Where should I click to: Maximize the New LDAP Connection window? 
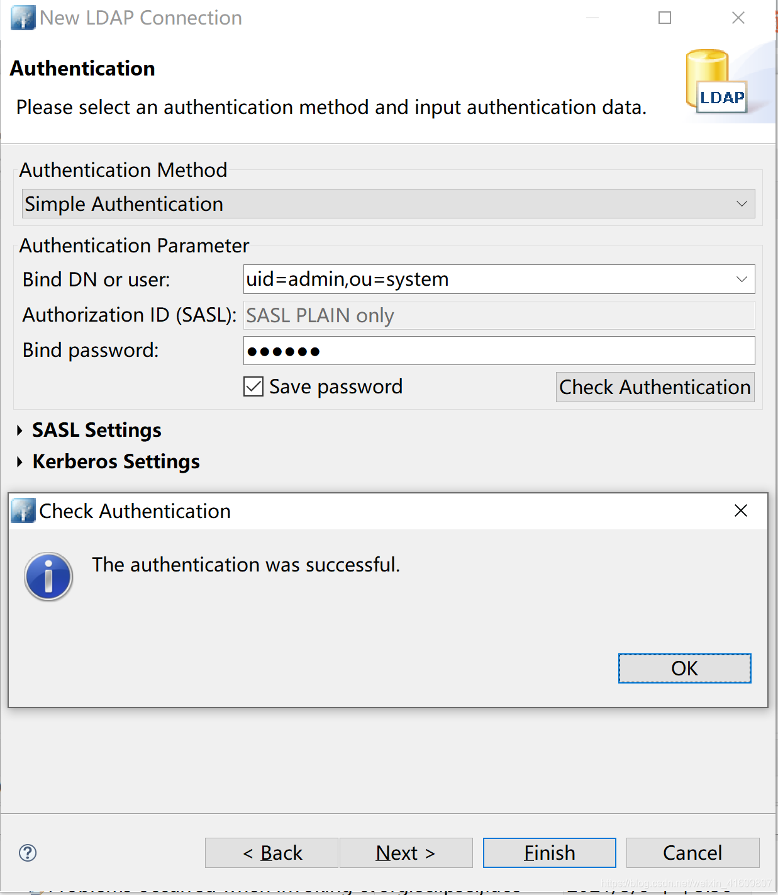[x=665, y=18]
